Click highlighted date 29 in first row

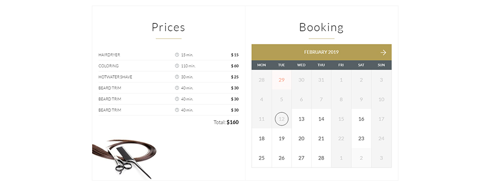pyautogui.click(x=282, y=80)
